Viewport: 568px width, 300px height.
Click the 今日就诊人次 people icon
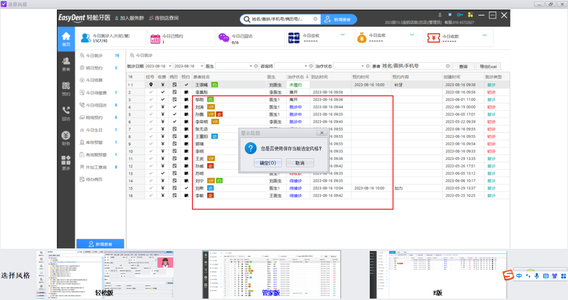86,38
